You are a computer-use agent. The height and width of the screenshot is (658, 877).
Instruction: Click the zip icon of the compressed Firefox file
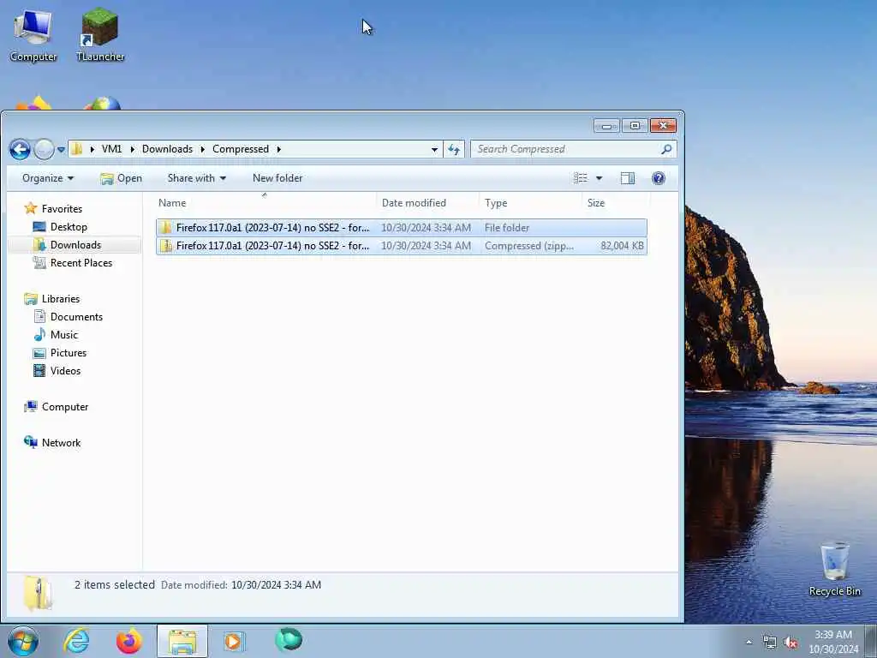165,246
